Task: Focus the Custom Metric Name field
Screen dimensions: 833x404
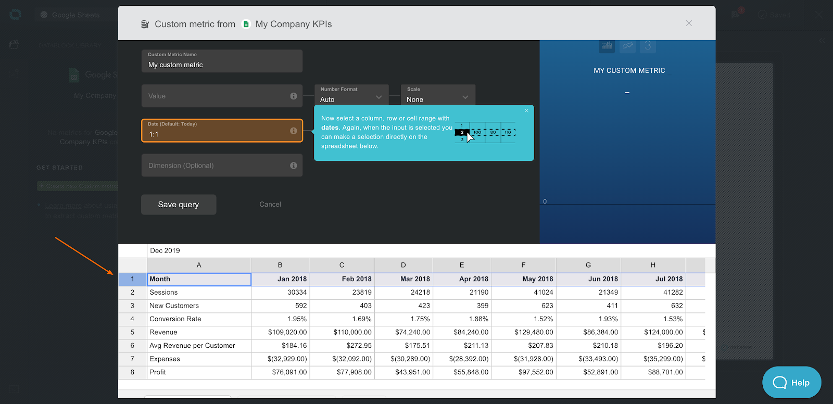Action: point(222,61)
